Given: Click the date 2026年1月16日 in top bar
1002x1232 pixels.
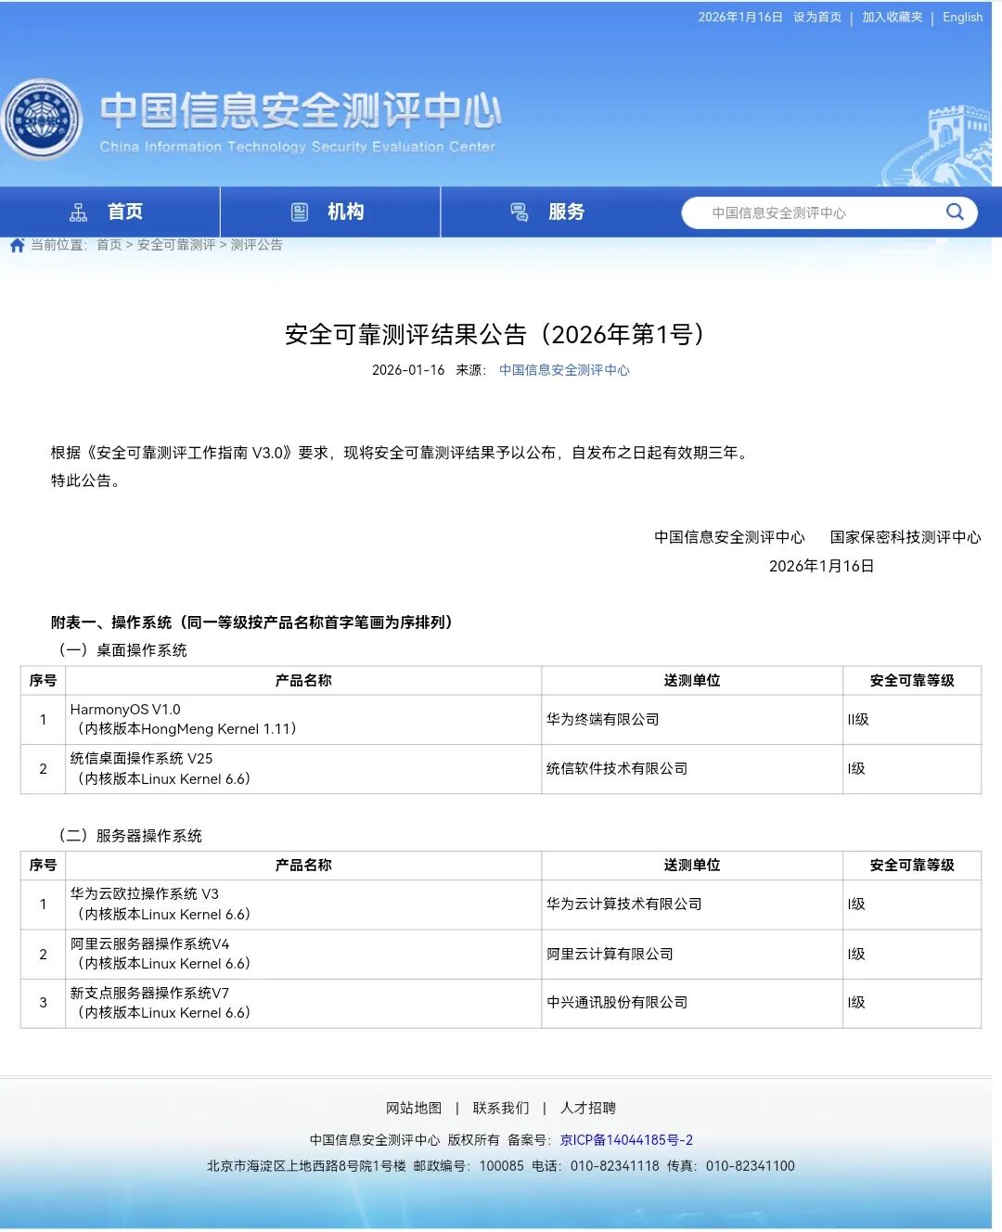Looking at the screenshot, I should (740, 17).
